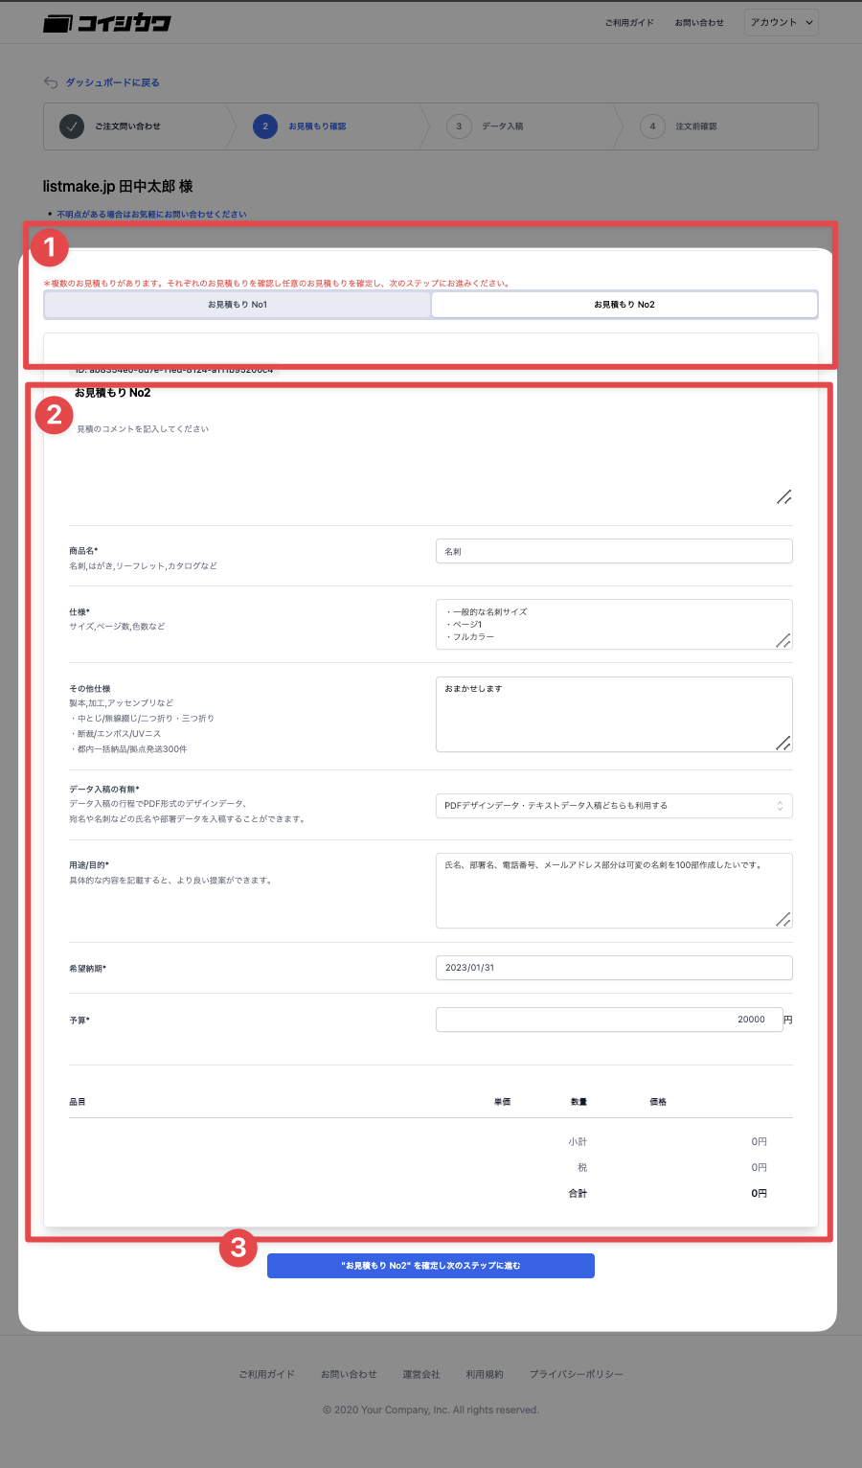Image resolution: width=862 pixels, height=1468 pixels.
Task: Select the completed checkmark step ご注文問い合わせ
Action: coord(72,126)
